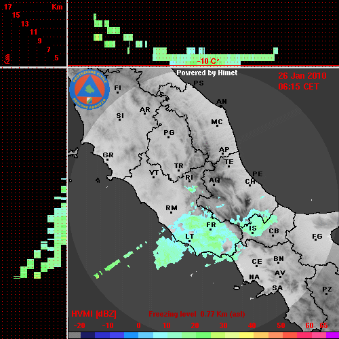Click the '11' km altitude label

pyautogui.click(x=33, y=32)
